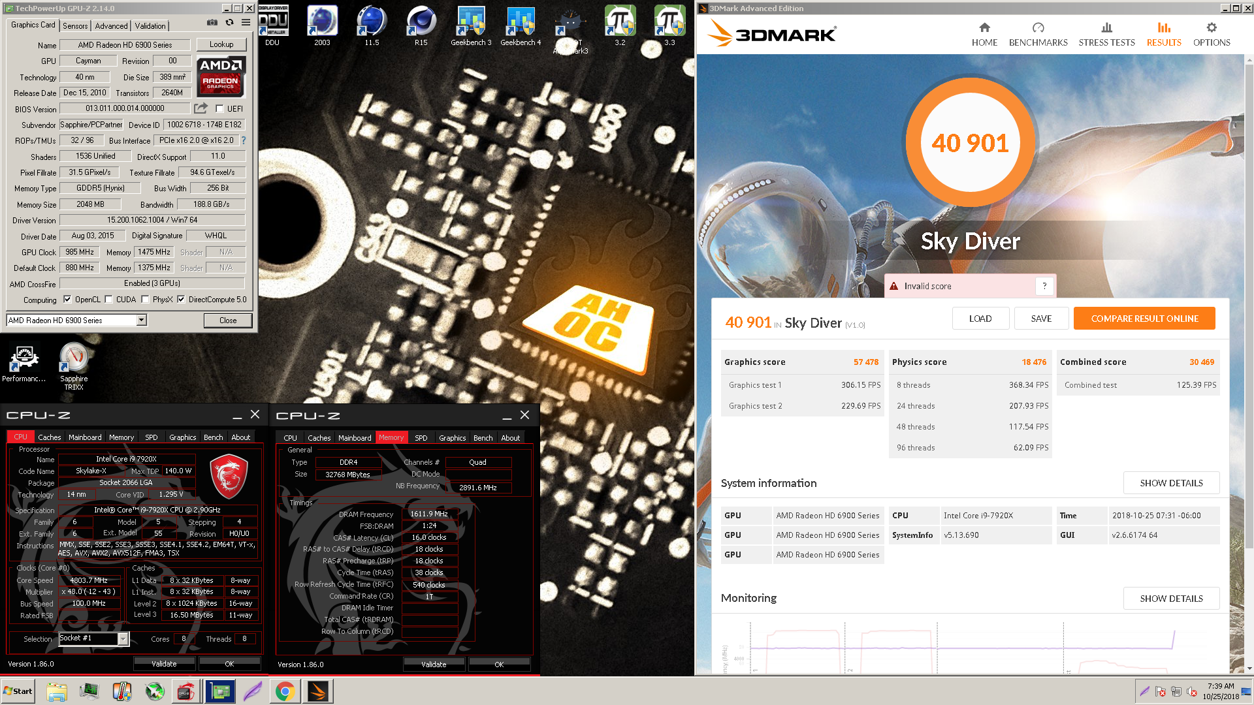This screenshot has width=1254, height=705.
Task: Open the 11.5 desktop shortcut
Action: point(372,26)
